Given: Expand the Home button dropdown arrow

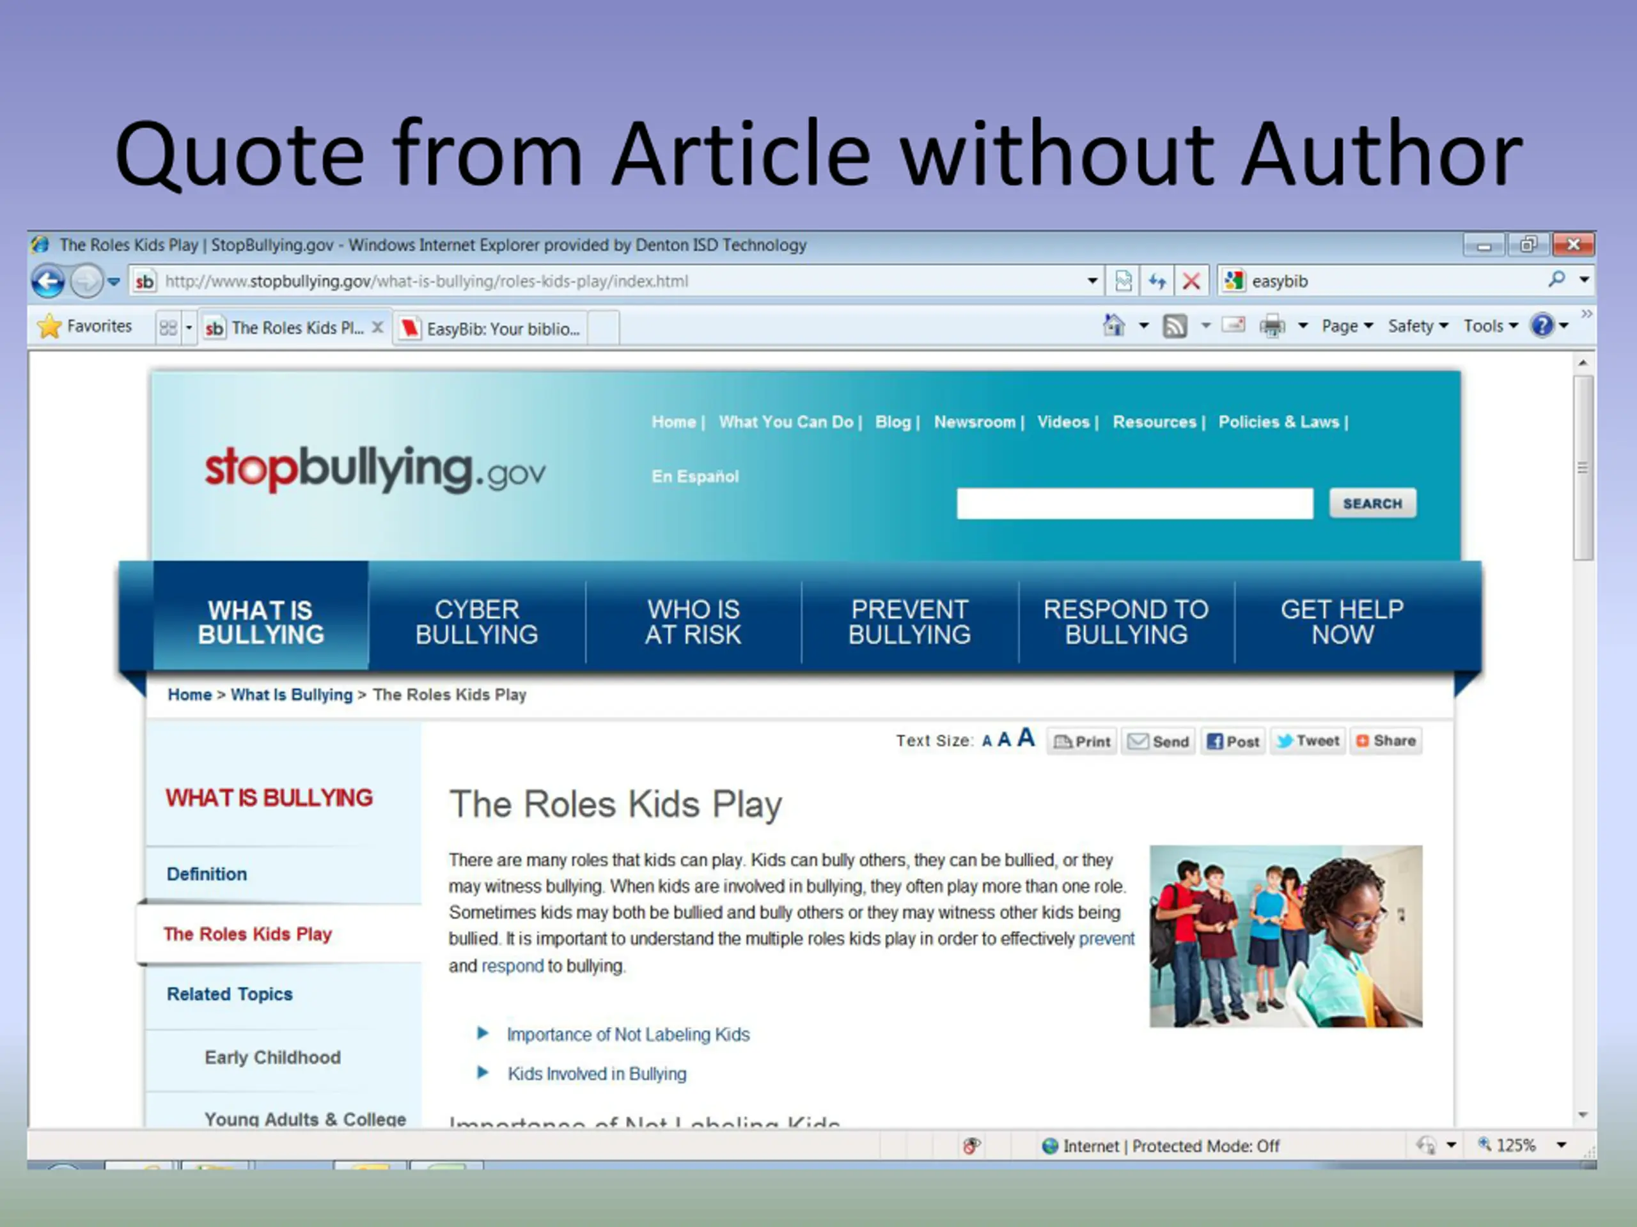Looking at the screenshot, I should pyautogui.click(x=1143, y=325).
